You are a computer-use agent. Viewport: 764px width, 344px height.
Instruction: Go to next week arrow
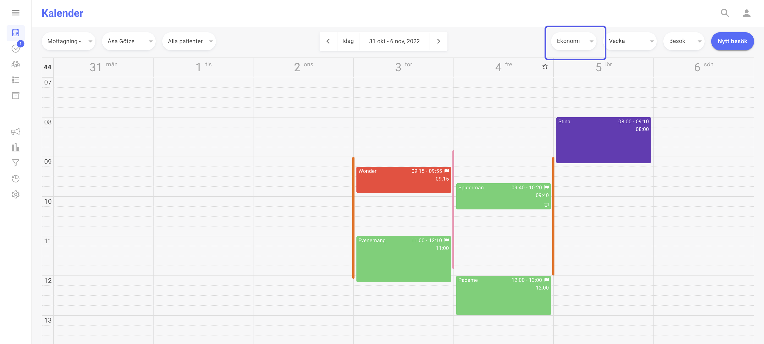(x=439, y=41)
